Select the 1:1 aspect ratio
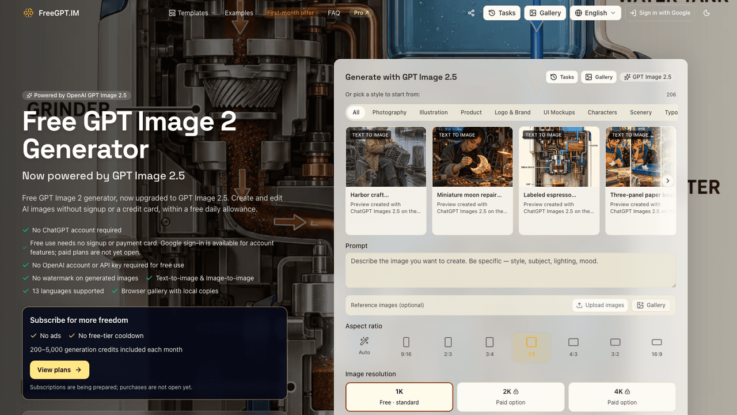This screenshot has width=737, height=415. point(531,347)
